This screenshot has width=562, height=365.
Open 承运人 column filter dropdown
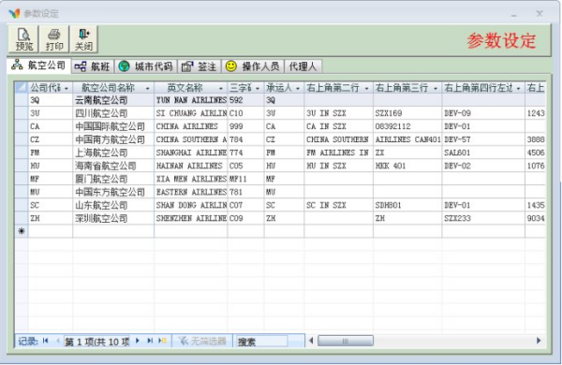click(x=298, y=88)
